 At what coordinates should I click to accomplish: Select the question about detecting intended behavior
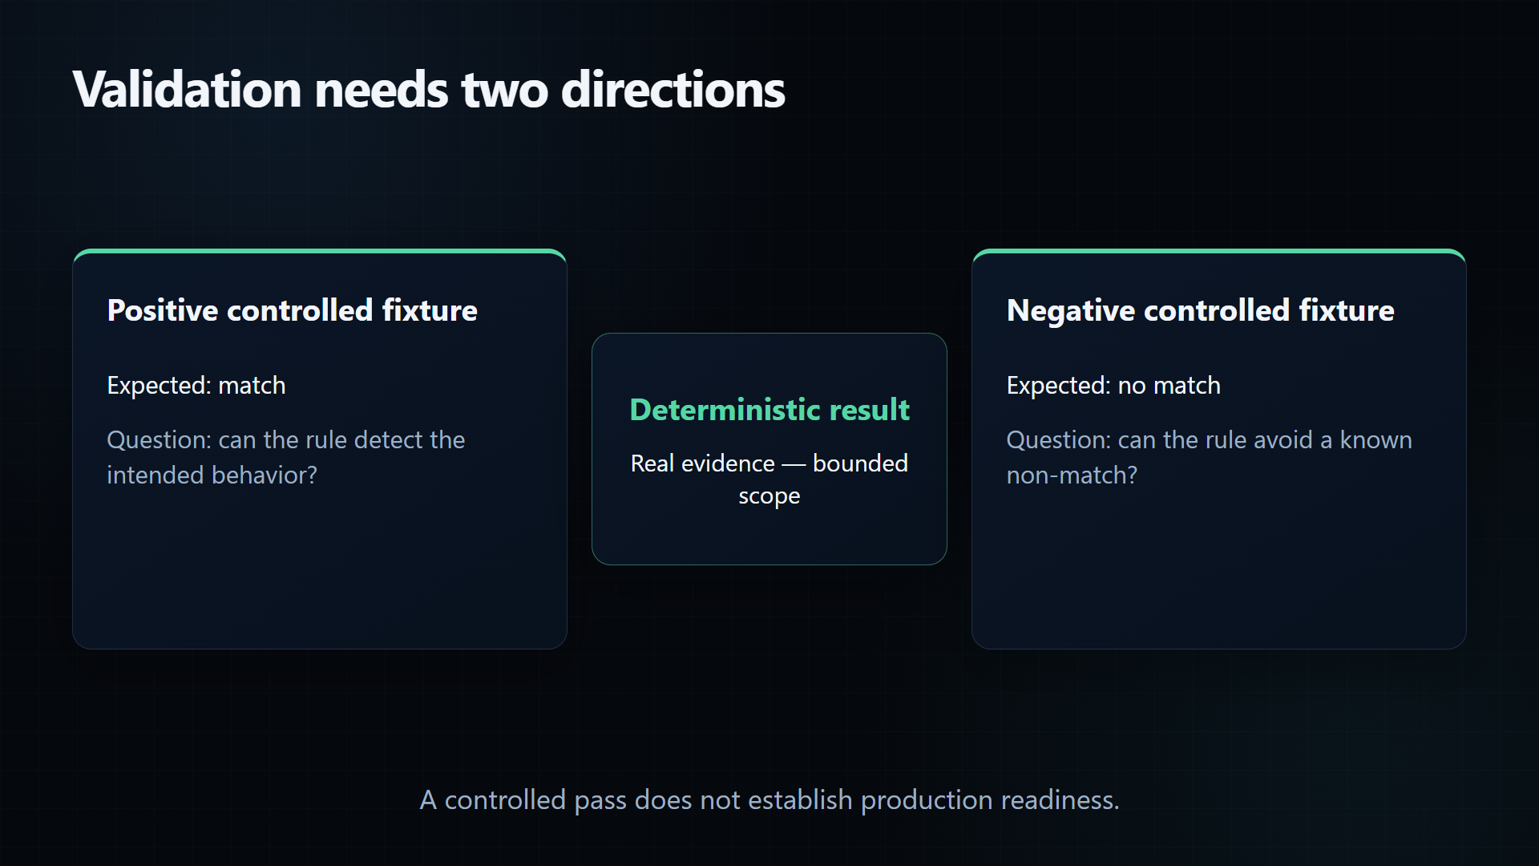[286, 457]
